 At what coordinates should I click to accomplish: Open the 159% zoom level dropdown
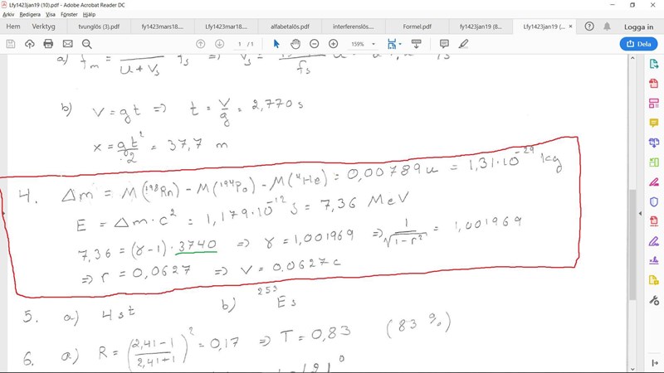(x=363, y=44)
